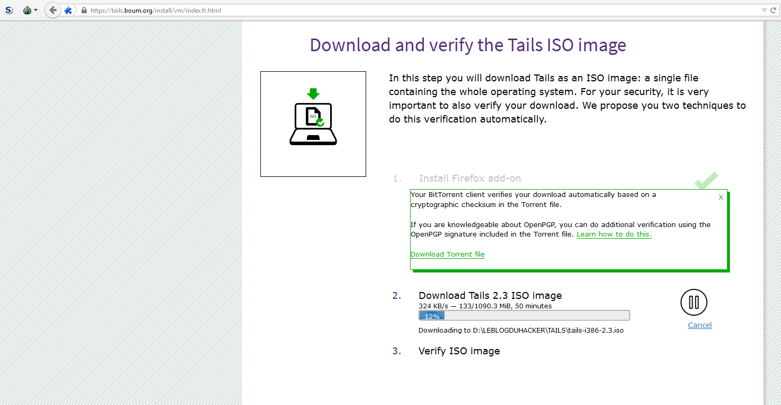Cancel the ISO download
The image size is (781, 405).
(700, 325)
